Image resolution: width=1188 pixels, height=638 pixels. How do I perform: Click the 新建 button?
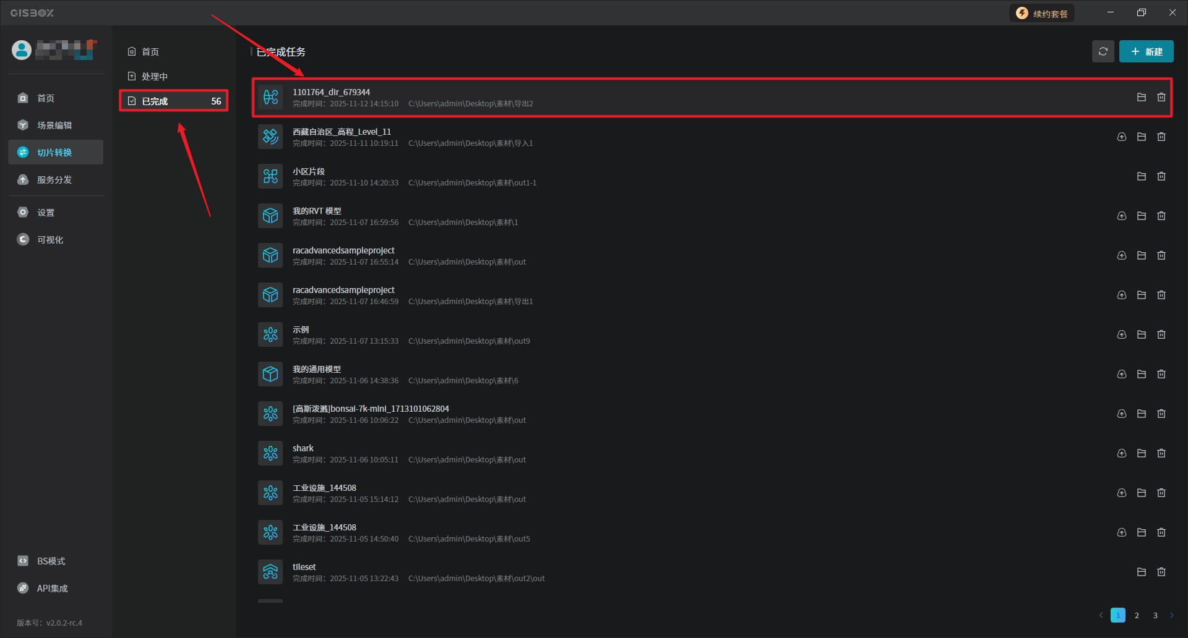[x=1146, y=52]
